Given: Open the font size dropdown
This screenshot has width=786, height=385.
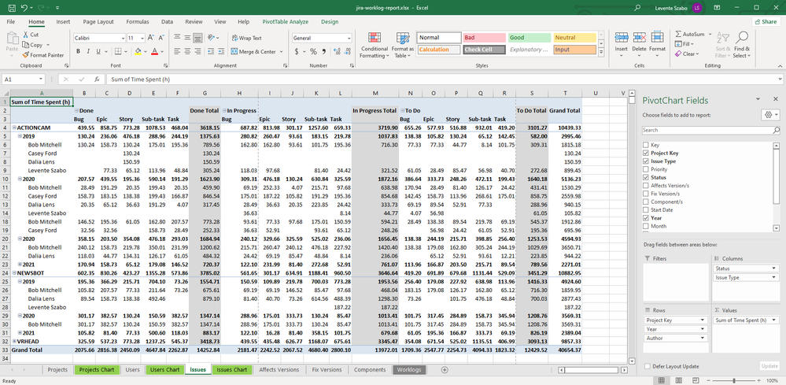Looking at the screenshot, I should (x=142, y=38).
